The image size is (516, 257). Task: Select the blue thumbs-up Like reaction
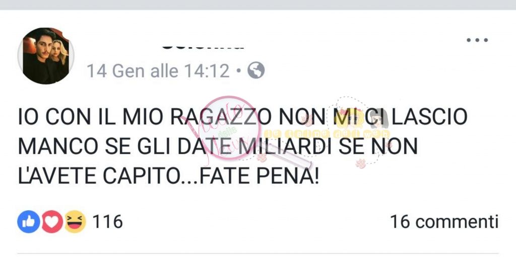[29, 222]
